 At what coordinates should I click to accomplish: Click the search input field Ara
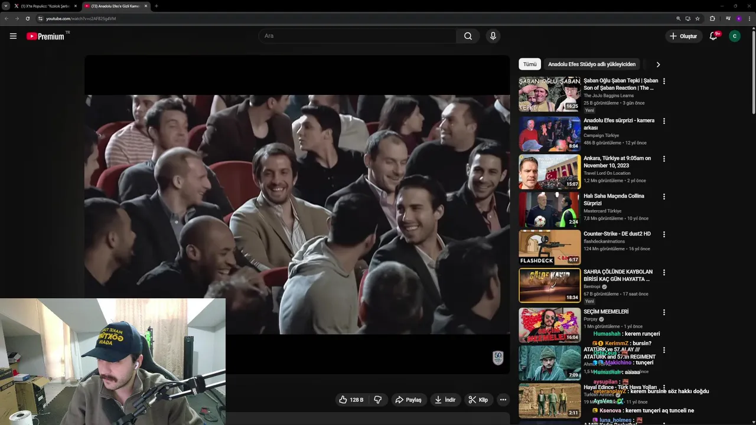pyautogui.click(x=357, y=36)
